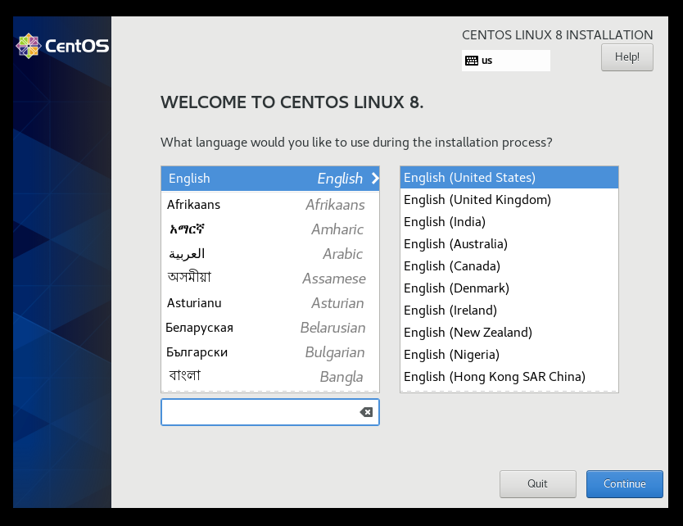Click the CentOS logo
The height and width of the screenshot is (526, 683).
coord(62,46)
